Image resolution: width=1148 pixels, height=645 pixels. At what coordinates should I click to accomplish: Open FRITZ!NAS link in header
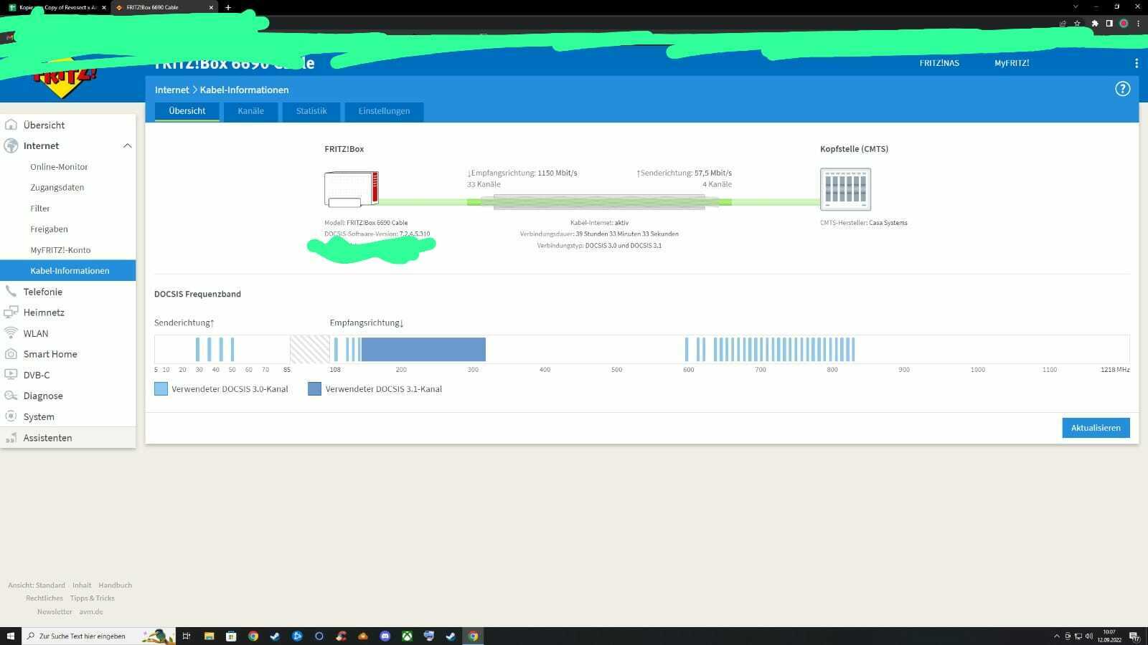[939, 63]
